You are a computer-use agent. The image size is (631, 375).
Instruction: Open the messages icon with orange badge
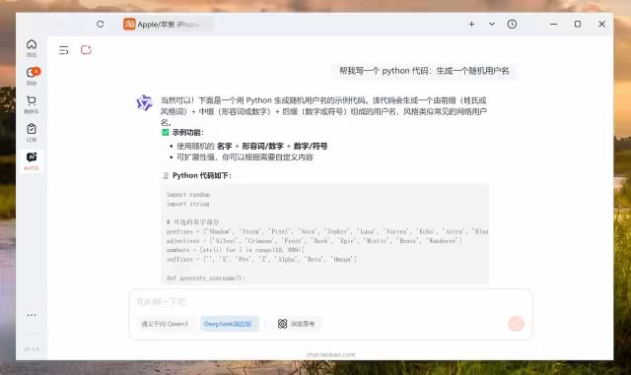tap(32, 77)
